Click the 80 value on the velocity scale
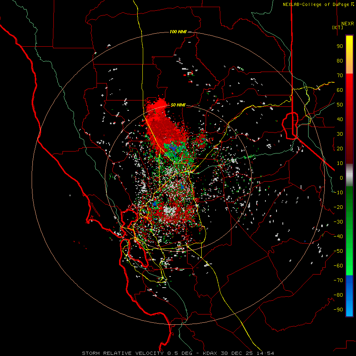This screenshot has height=356, width=356. (x=340, y=61)
